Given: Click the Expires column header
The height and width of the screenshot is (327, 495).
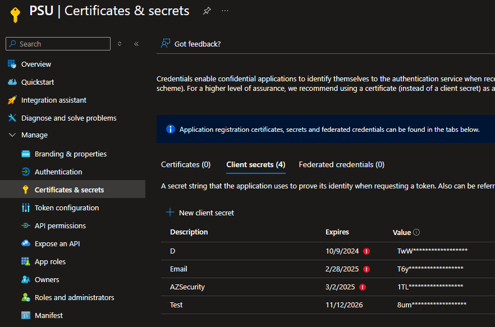Looking at the screenshot, I should (337, 232).
